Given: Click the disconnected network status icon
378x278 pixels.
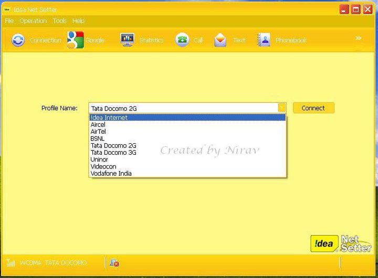Looking at the screenshot, I should (x=114, y=263).
